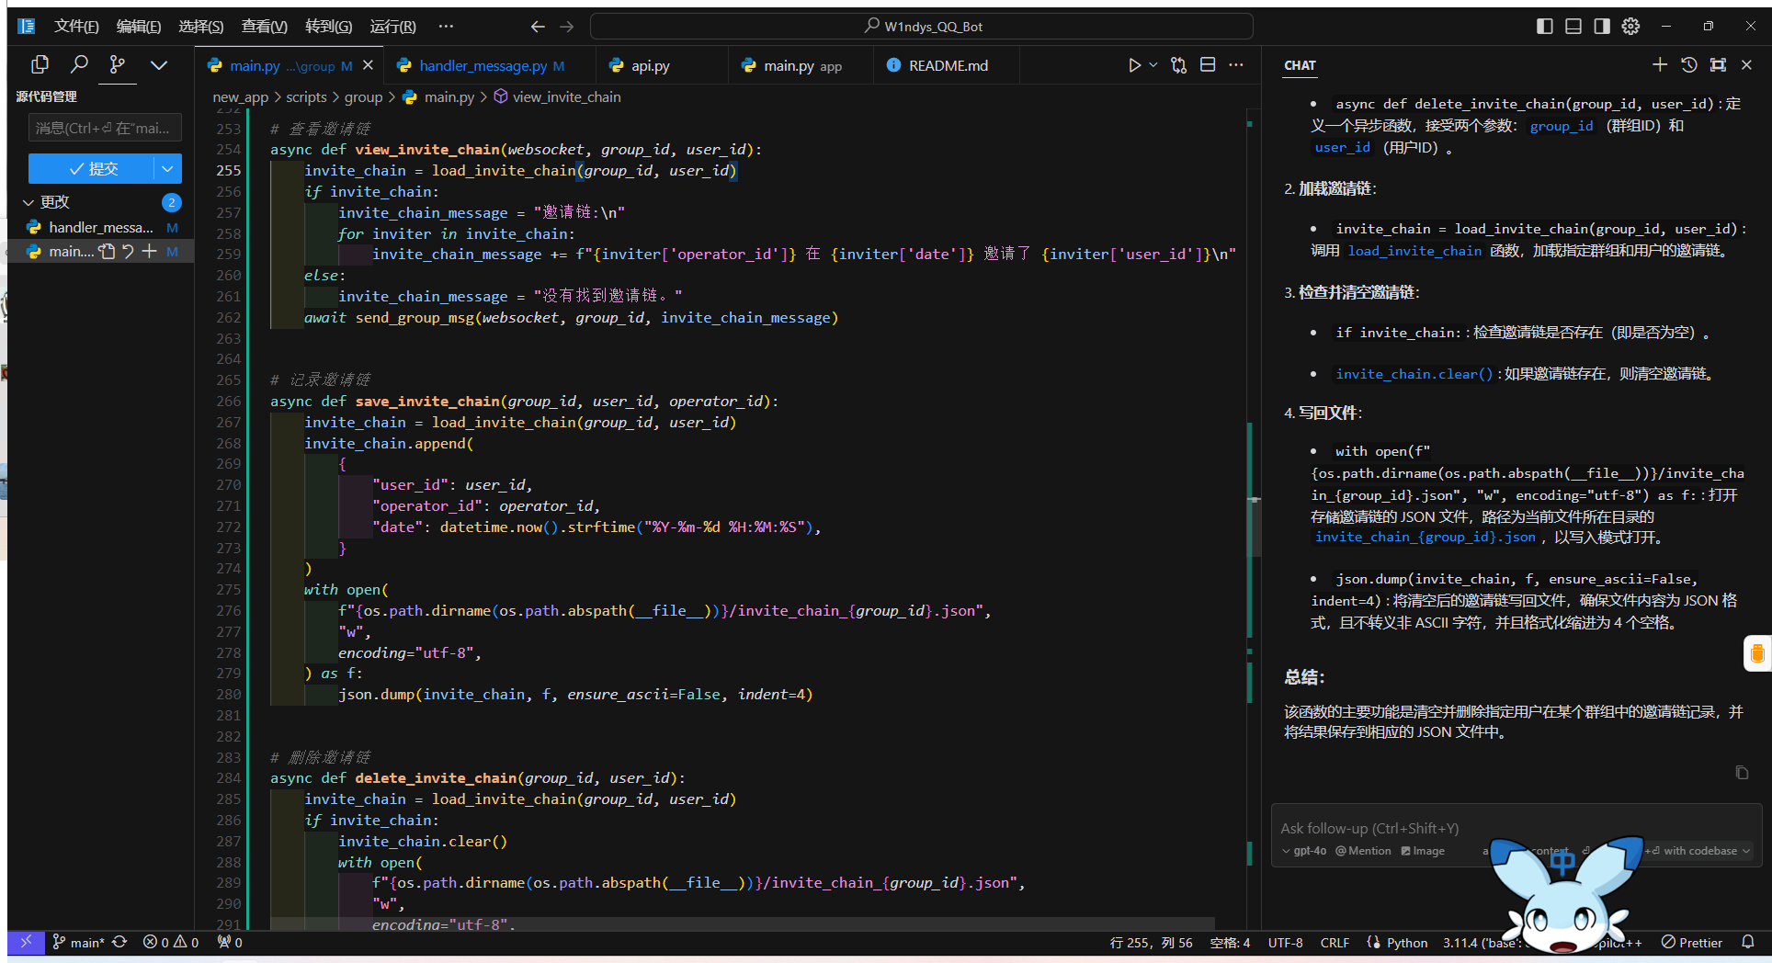Open the Explorer files icon in sidebar
Screen dimensions: 1772x963
[40, 64]
